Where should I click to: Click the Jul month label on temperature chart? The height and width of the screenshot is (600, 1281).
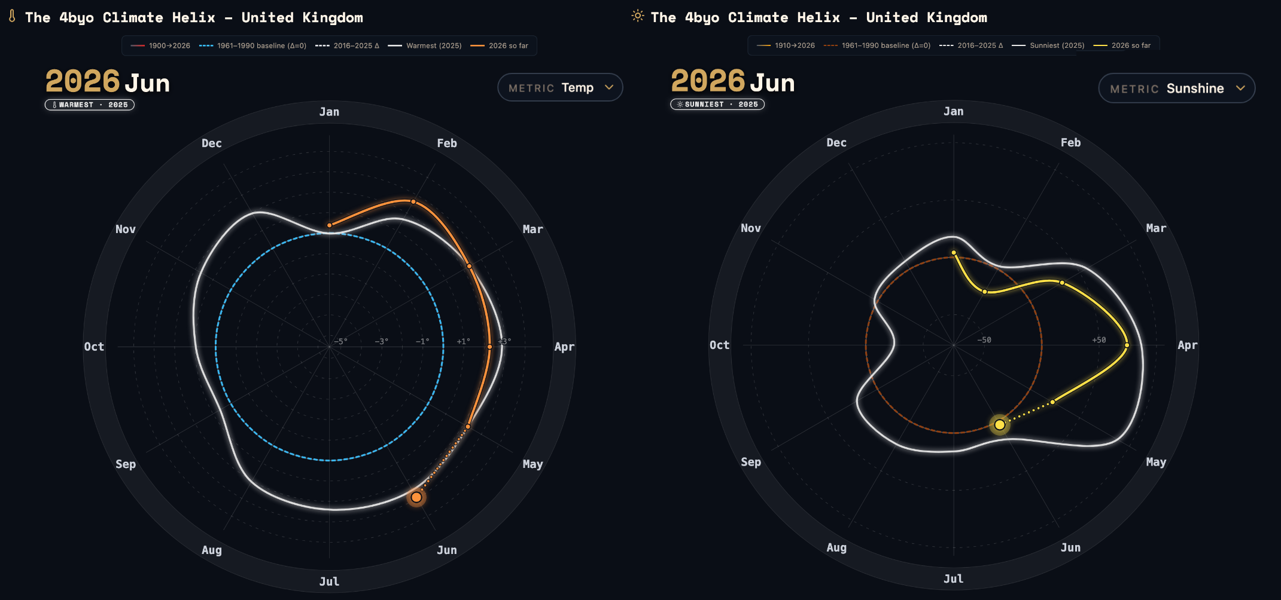pos(329,581)
